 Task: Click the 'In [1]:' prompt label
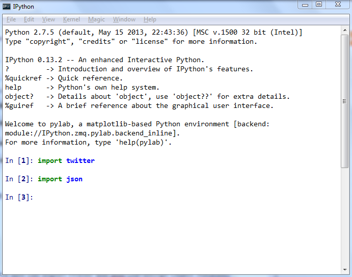pyautogui.click(x=19, y=161)
